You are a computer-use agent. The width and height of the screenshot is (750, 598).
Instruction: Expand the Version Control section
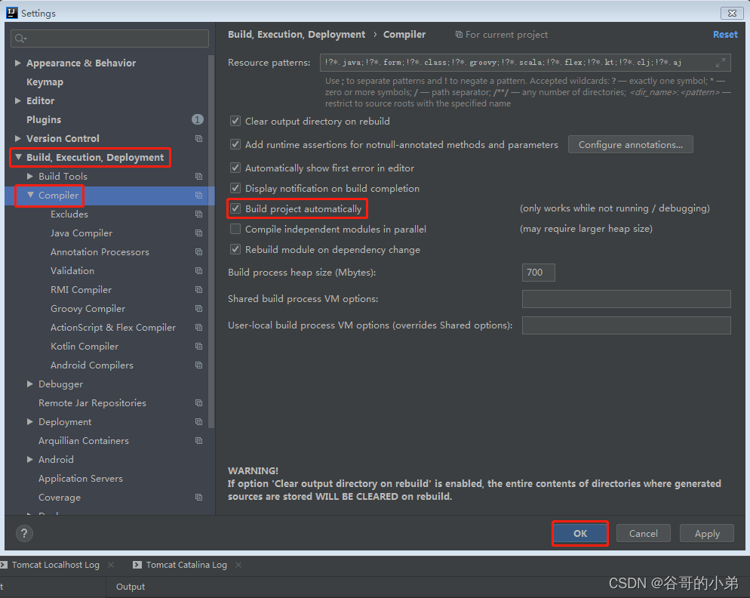point(18,138)
